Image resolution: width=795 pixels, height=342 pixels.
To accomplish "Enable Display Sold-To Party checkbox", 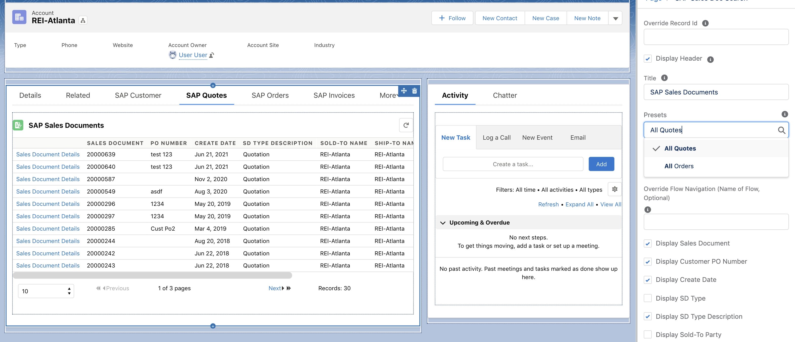I will click(x=648, y=335).
